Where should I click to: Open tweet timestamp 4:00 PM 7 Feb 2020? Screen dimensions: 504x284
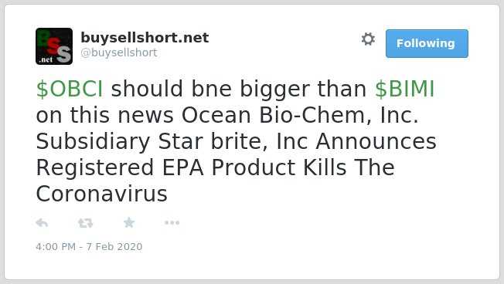click(x=89, y=246)
